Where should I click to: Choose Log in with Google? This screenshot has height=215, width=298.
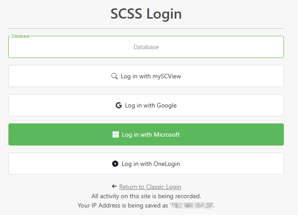click(146, 105)
